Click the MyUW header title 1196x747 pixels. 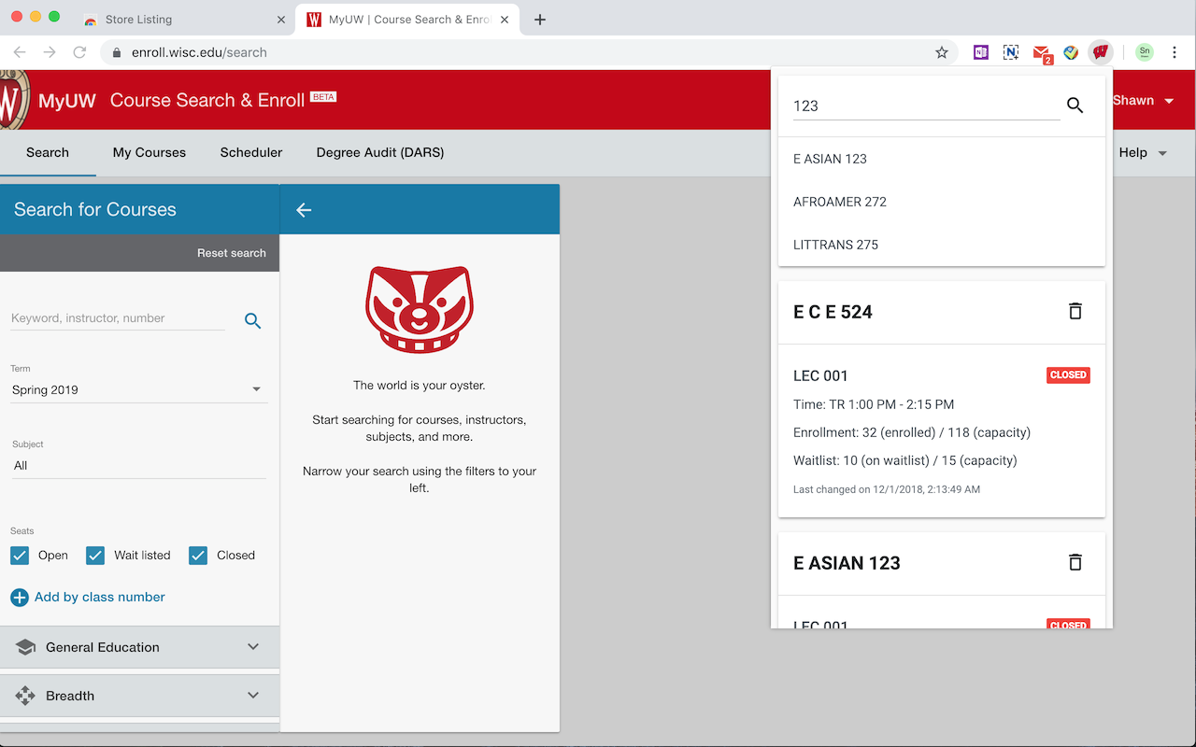pos(67,100)
